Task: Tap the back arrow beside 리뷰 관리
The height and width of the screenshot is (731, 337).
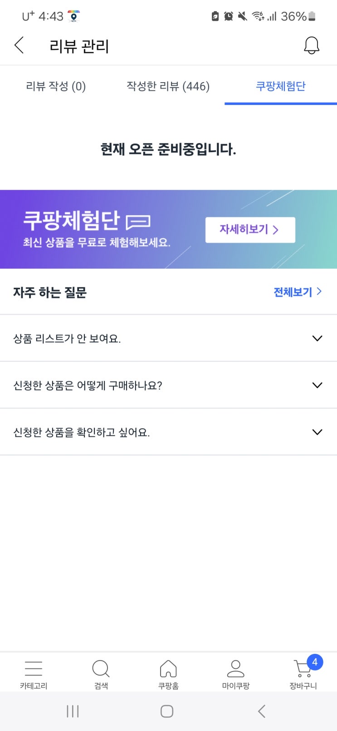Action: 19,45
